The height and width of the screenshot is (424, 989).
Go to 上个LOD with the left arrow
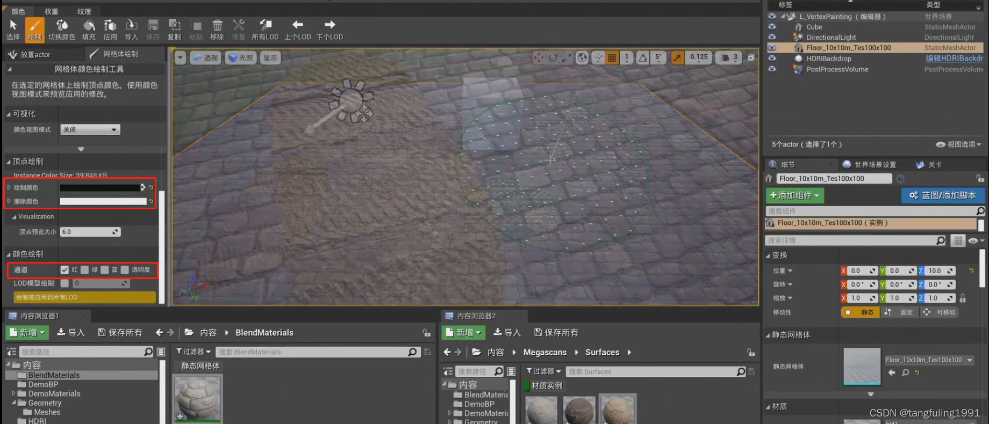(297, 30)
